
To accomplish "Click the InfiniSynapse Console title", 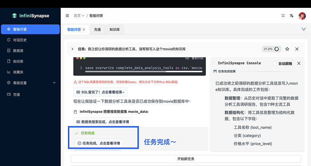I will [x=239, y=63].
